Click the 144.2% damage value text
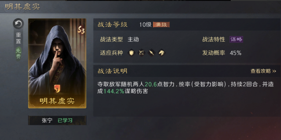 114,91
